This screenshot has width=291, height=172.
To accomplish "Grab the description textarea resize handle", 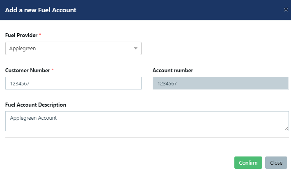I will tap(286, 129).
